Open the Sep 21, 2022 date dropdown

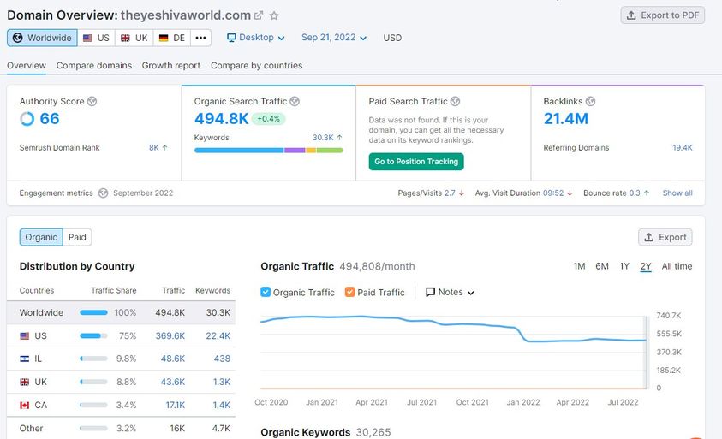[334, 38]
